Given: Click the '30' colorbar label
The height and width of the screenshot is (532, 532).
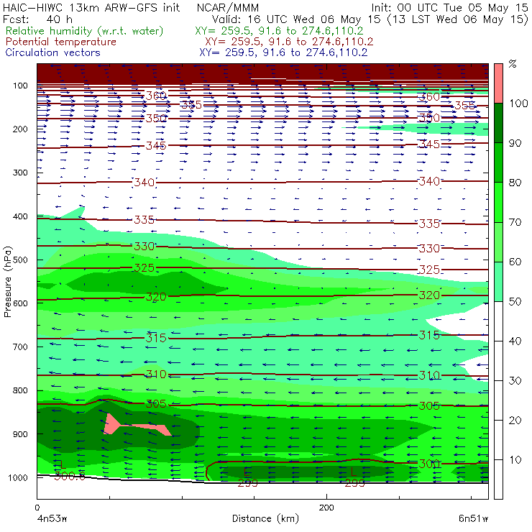Looking at the screenshot, I should click(515, 381).
